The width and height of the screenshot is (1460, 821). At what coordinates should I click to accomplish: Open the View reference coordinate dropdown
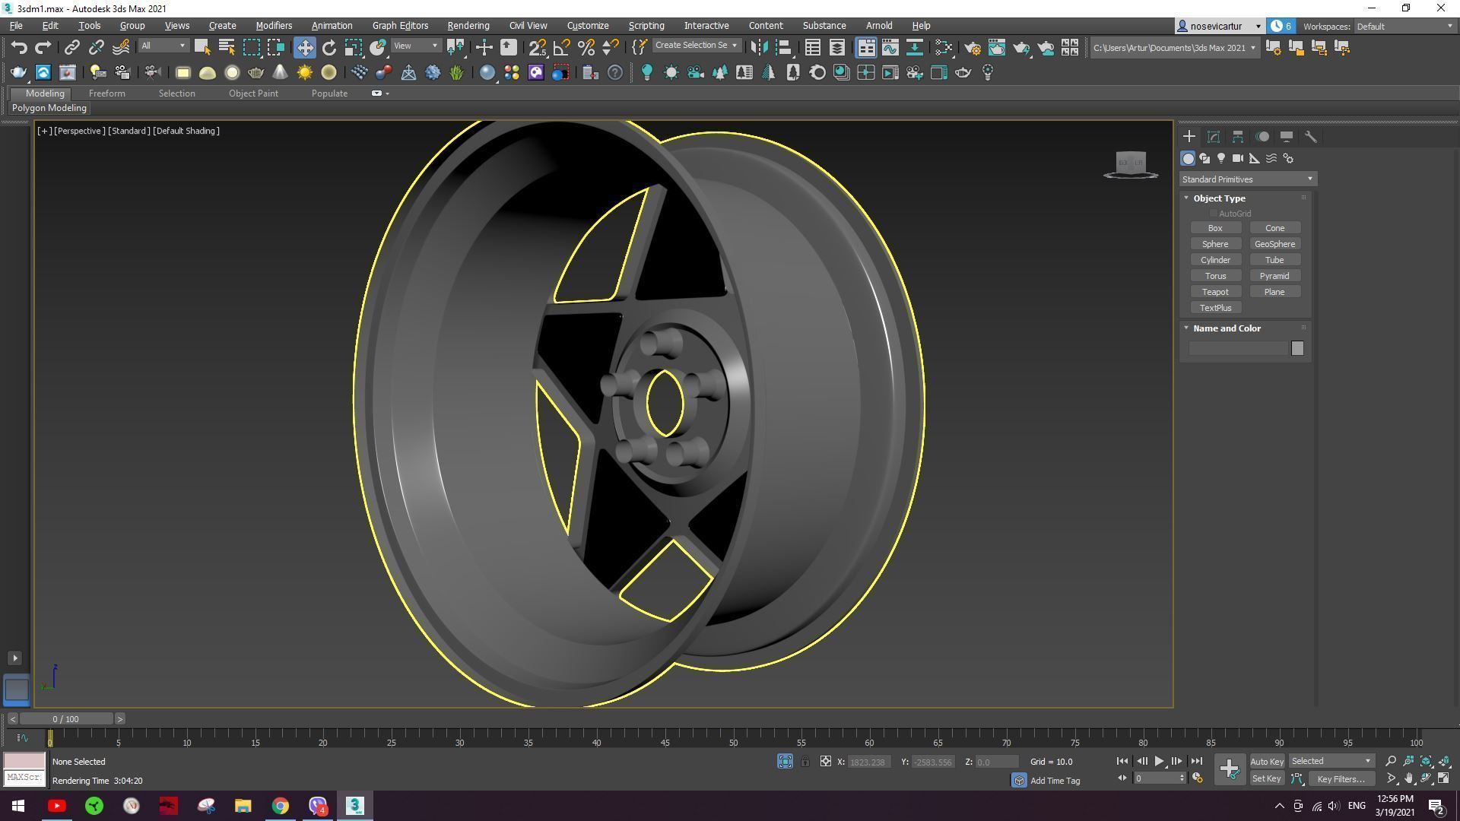pyautogui.click(x=415, y=46)
